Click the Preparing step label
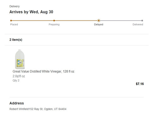Image resolution: width=158 pixels, height=124 pixels. point(54,24)
